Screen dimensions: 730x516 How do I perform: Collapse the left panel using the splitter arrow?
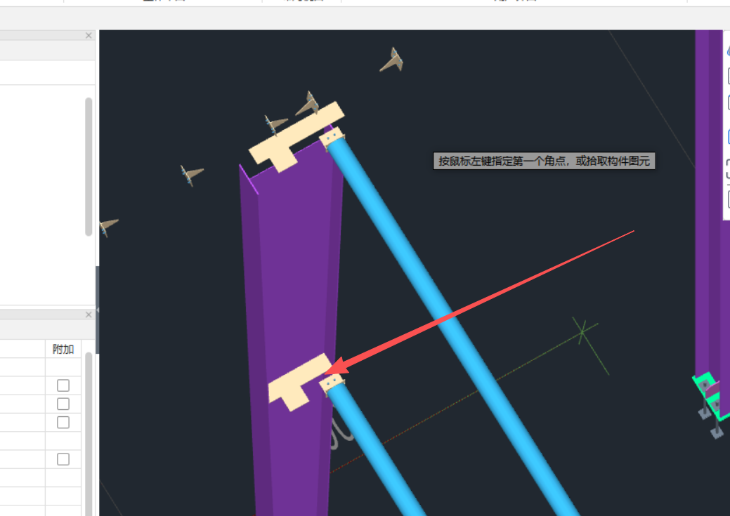tap(97, 310)
